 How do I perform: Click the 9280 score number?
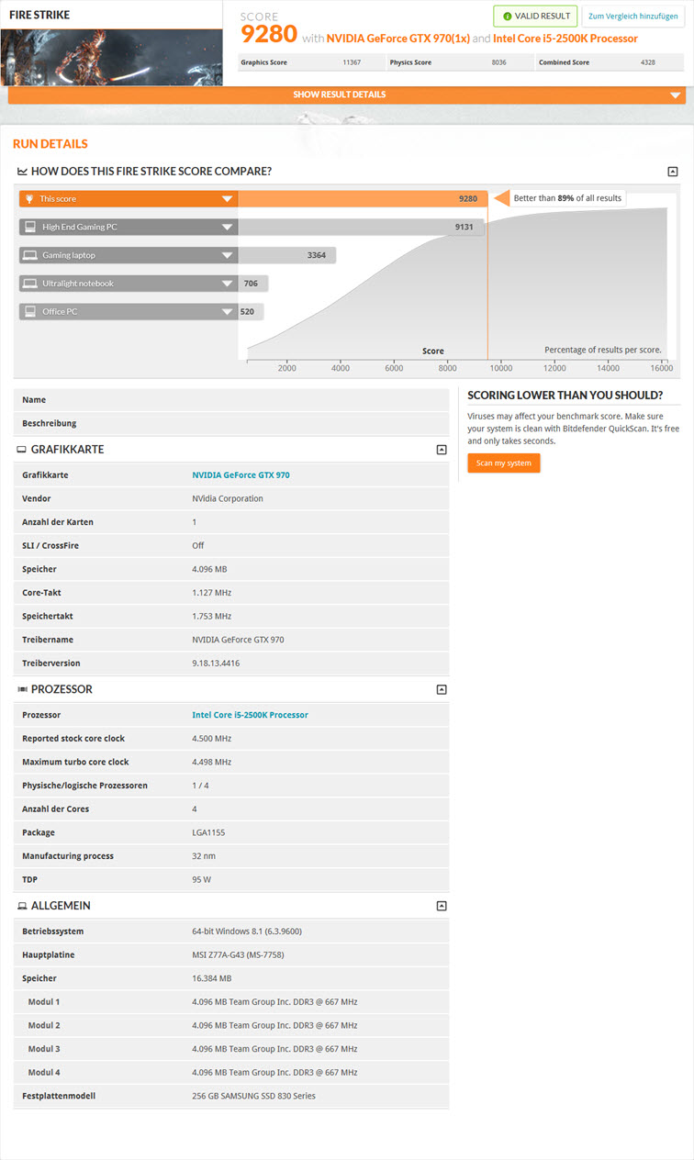269,34
